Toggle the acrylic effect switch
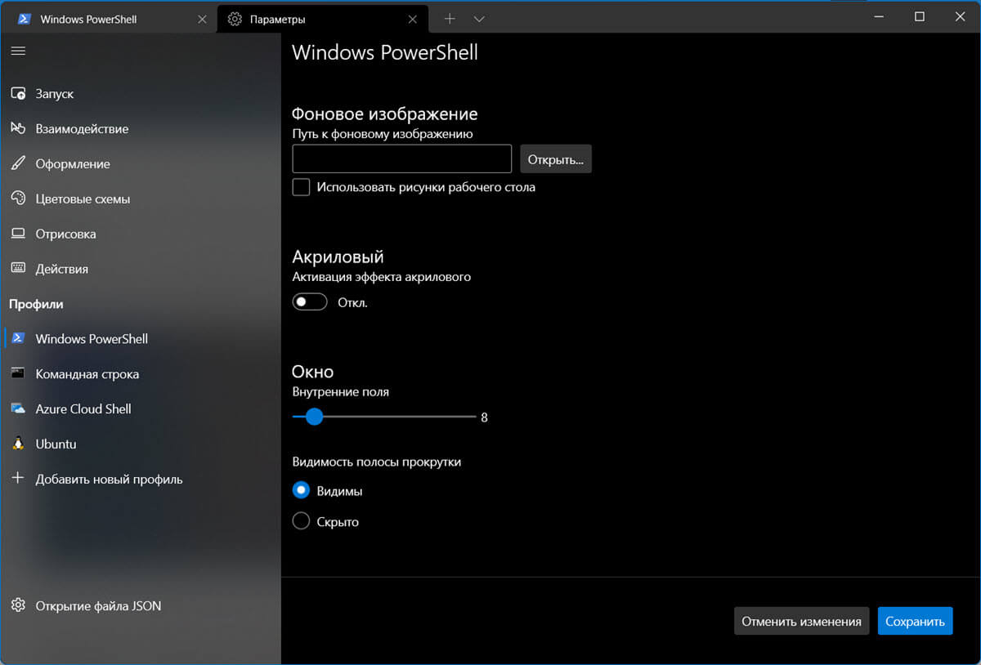Screen dimensions: 981x665 (x=310, y=302)
